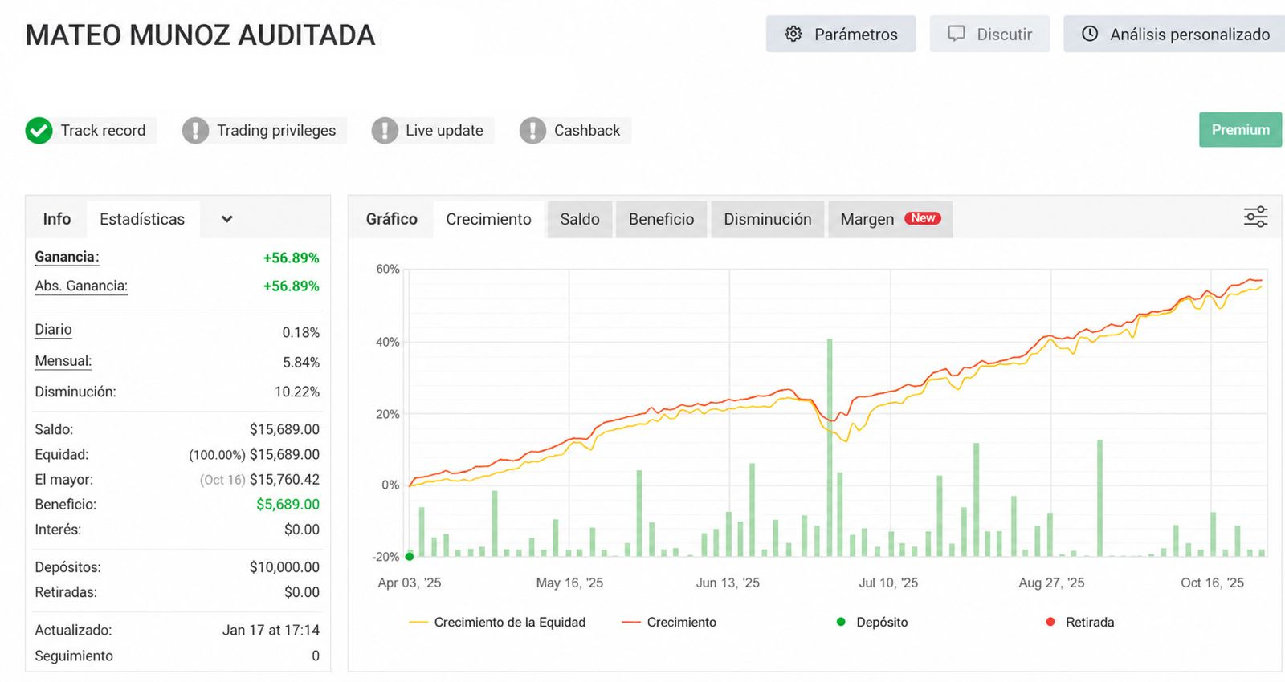Click the MATEO MUNOZ AUDITADA title
Image resolution: width=1285 pixels, height=682 pixels.
click(x=201, y=35)
